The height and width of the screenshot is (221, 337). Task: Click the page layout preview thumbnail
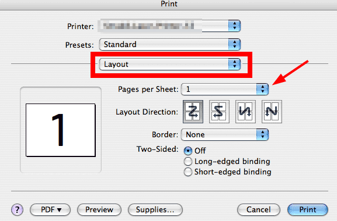click(61, 130)
